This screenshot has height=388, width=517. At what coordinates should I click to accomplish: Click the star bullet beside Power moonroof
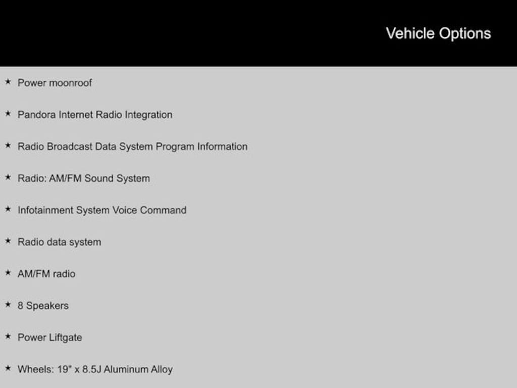click(x=8, y=81)
